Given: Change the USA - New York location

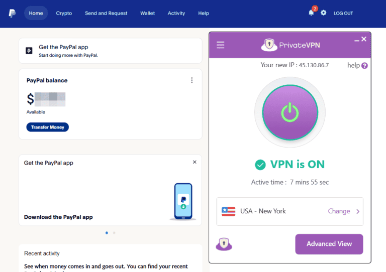Looking at the screenshot, I should tap(339, 211).
